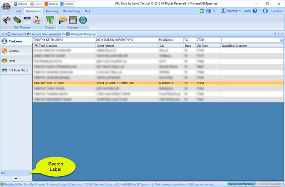Viewport: 285px width, 187px height.
Task: Select the Maintenance ribbon tab
Action: click(x=33, y=11)
